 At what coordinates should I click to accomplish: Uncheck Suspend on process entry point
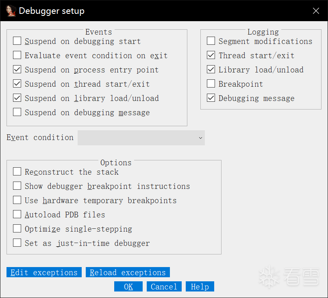pos(17,69)
